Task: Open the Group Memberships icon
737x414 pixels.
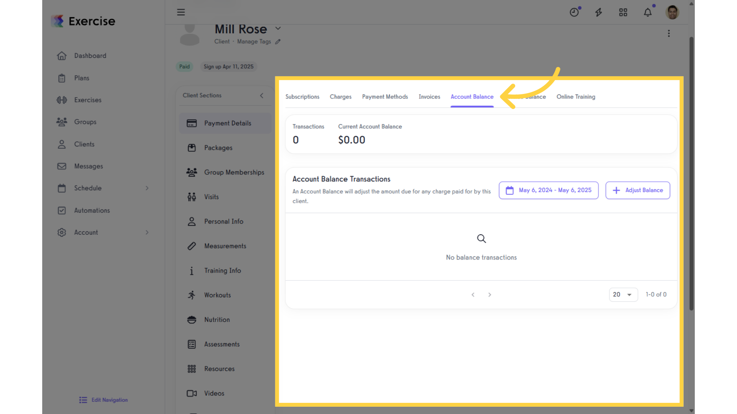Action: point(192,172)
